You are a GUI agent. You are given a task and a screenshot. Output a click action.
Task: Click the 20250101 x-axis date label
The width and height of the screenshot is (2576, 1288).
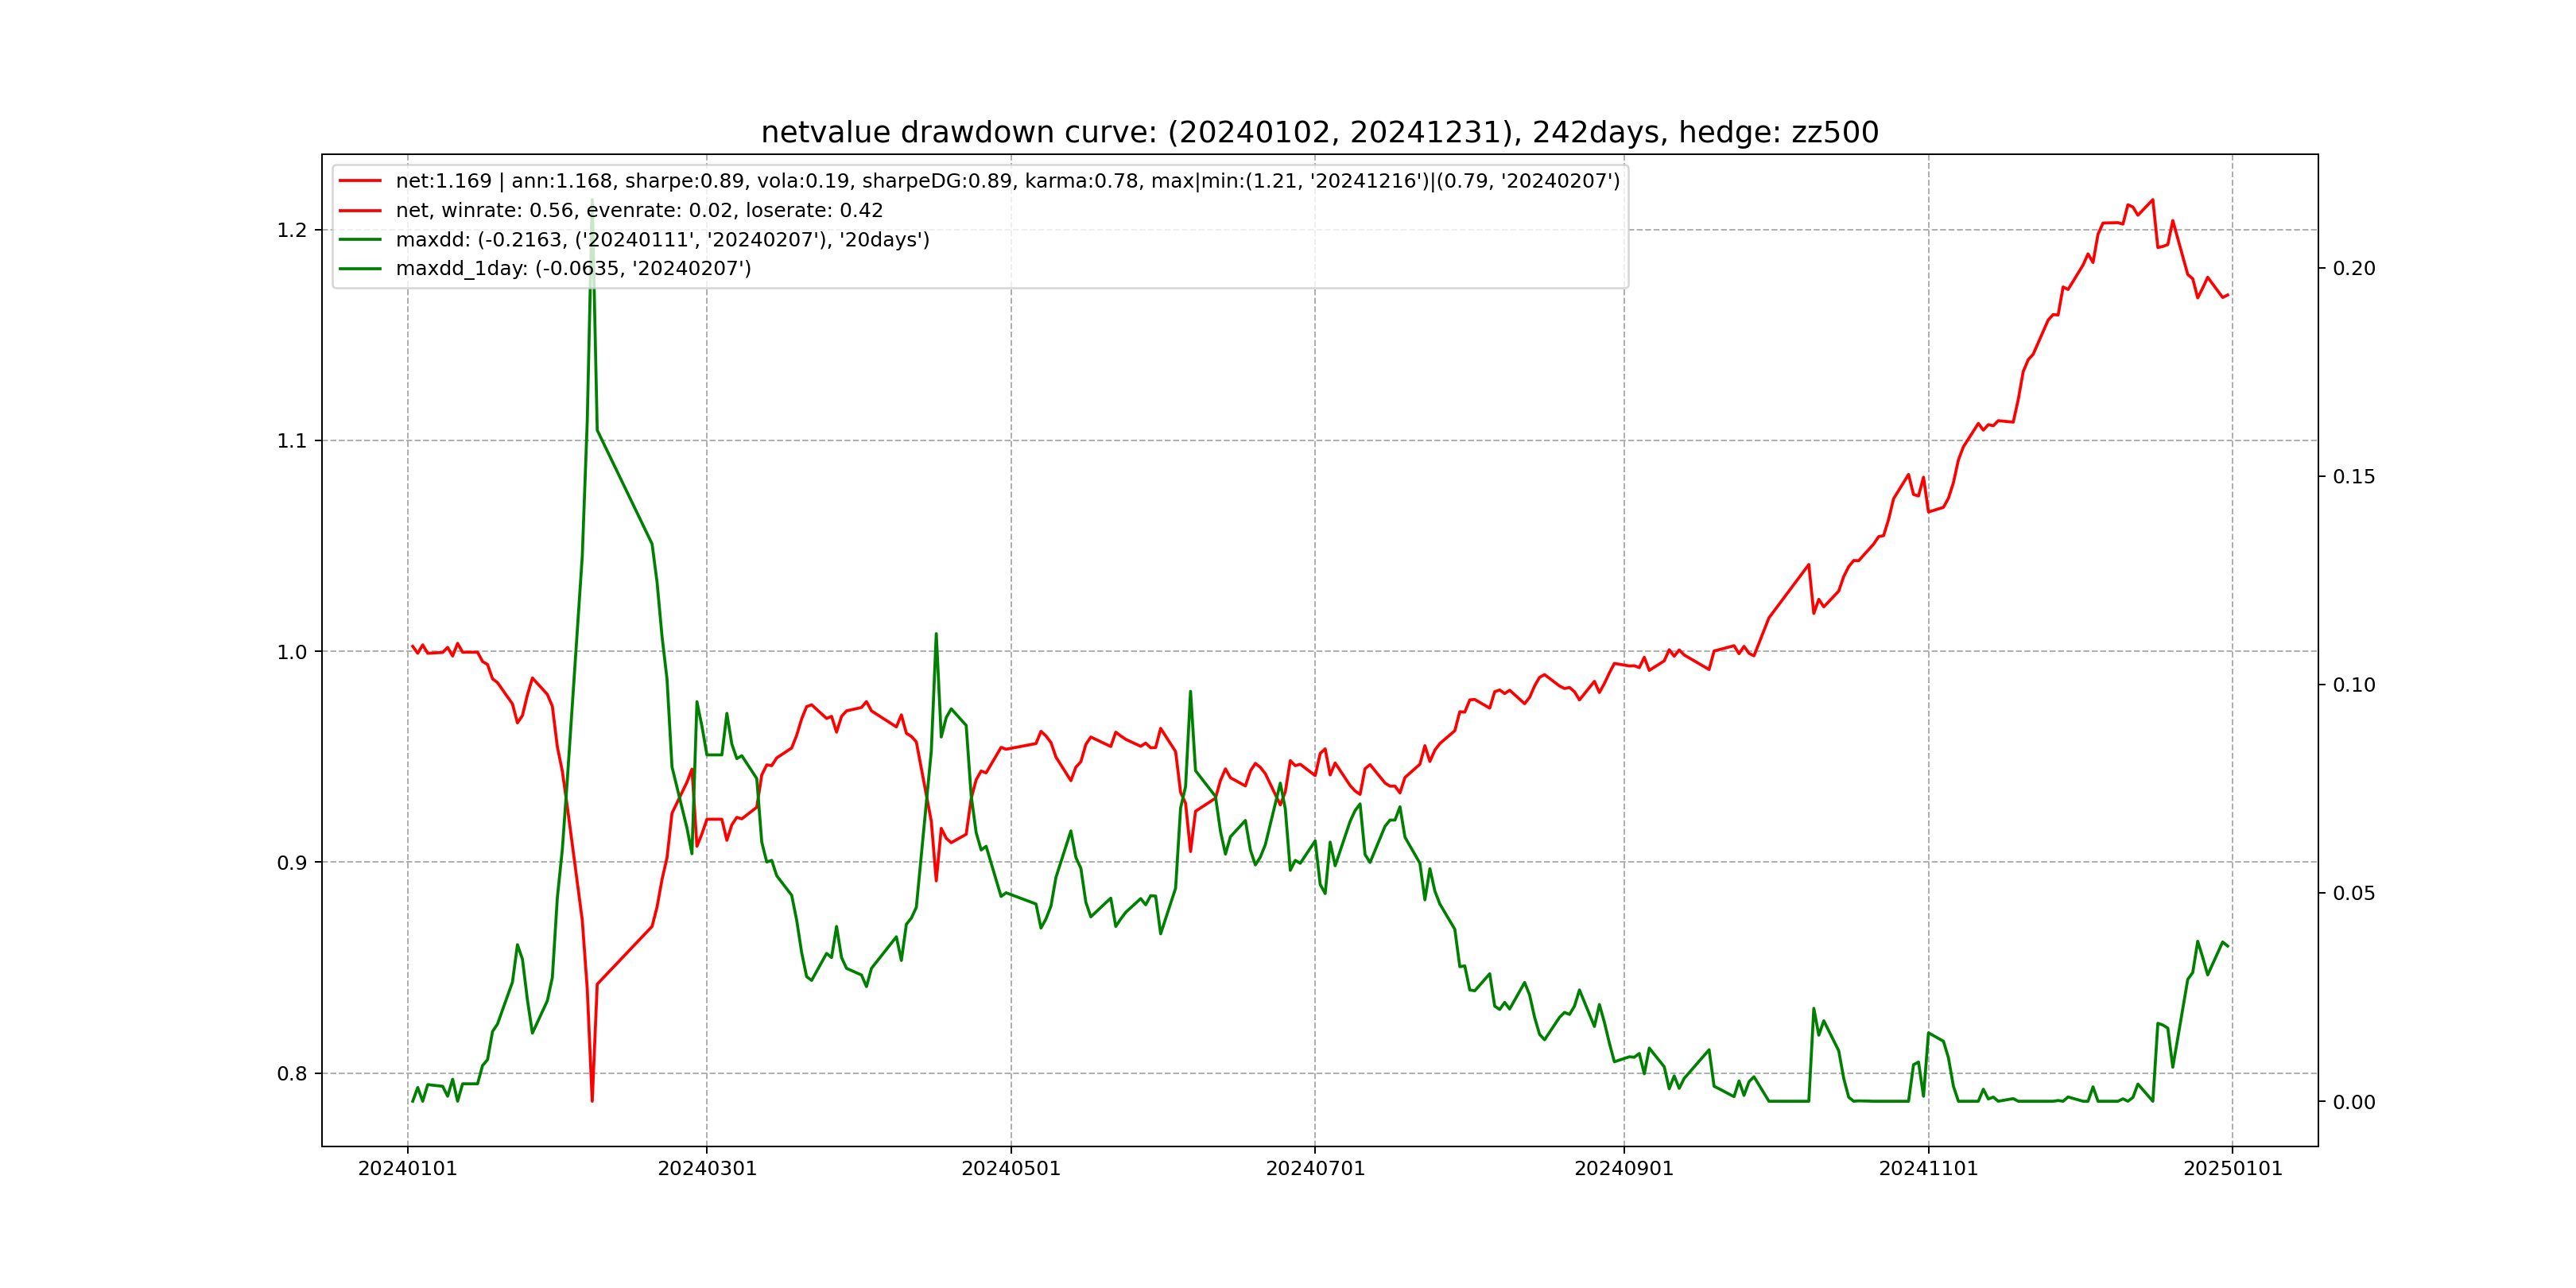[2232, 1169]
